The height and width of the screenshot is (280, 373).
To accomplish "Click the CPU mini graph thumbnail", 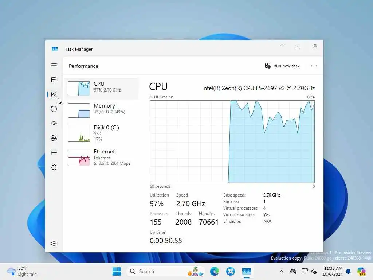I will [x=79, y=89].
